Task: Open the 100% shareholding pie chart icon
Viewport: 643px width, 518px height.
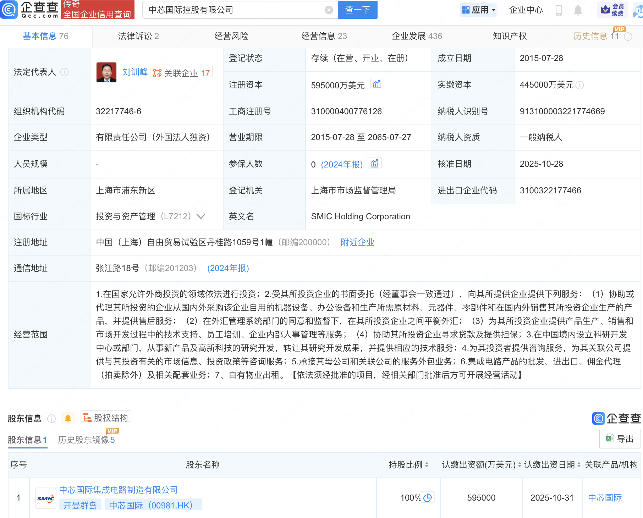Action: click(x=428, y=497)
